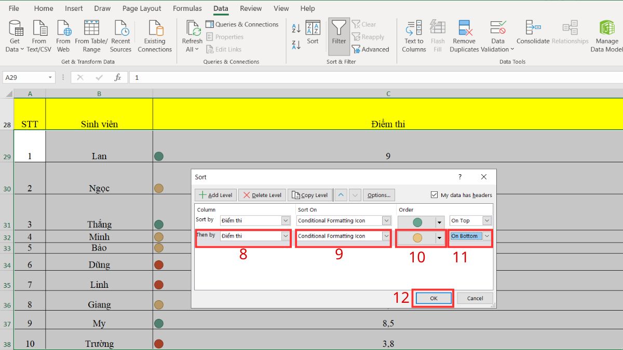623x350 pixels.
Task: Open the second-level Sort On dropdown
Action: pos(386,236)
